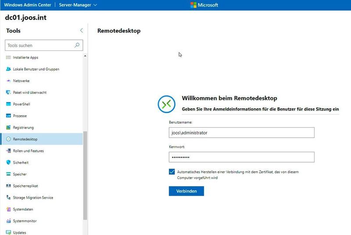Click the dc01.joos.int server title
This screenshot has width=351, height=235.
tap(26, 18)
